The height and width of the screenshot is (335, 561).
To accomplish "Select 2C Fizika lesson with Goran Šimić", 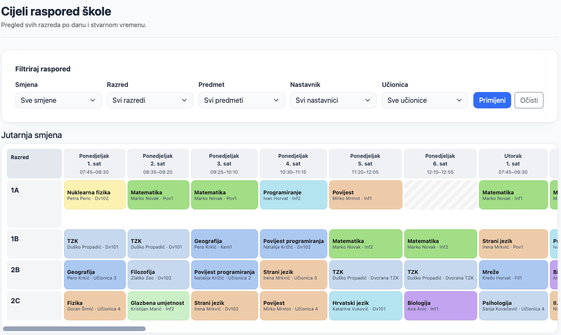I will (95, 306).
